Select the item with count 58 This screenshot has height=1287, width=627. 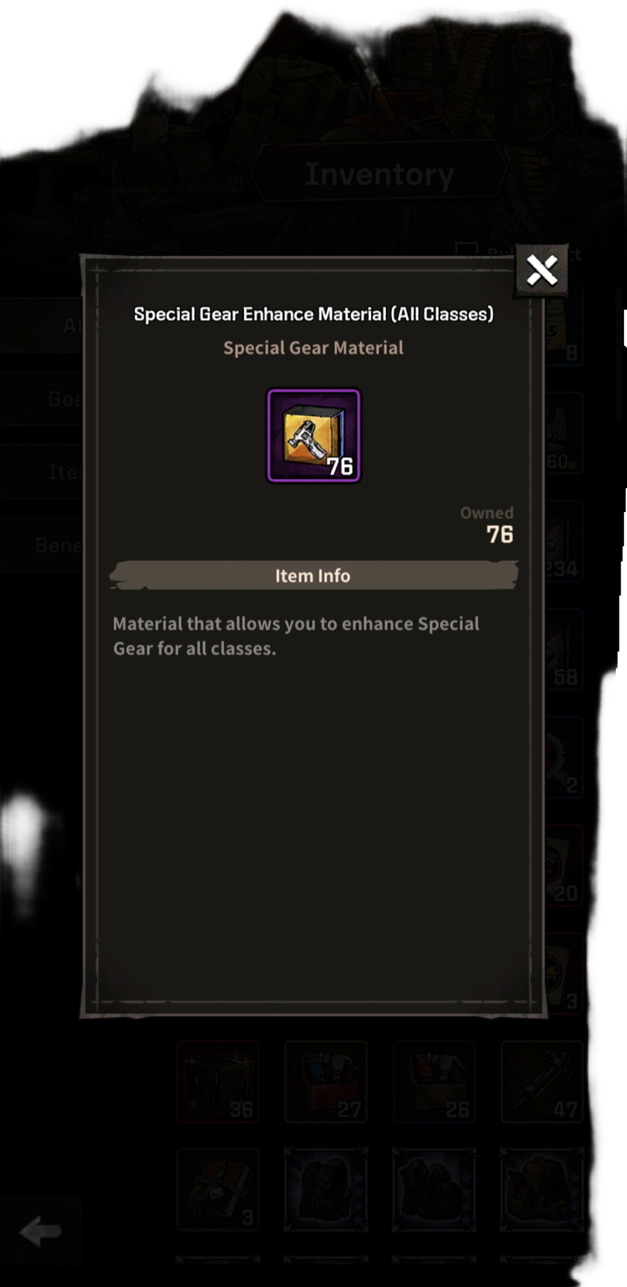pyautogui.click(x=564, y=649)
